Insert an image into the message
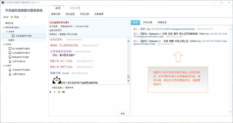 [x=63, y=92]
